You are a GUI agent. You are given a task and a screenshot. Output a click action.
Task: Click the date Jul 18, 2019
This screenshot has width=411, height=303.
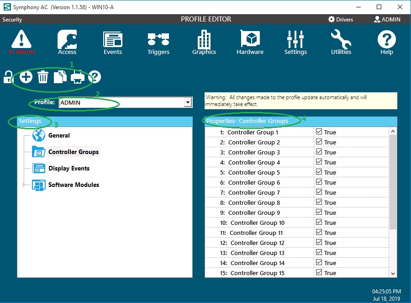386,299
